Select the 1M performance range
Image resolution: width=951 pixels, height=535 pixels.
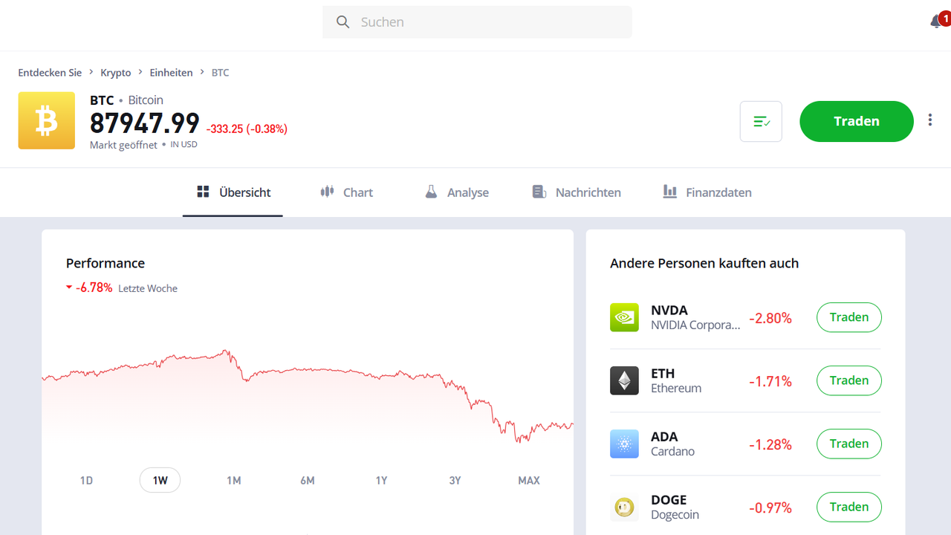[x=234, y=481]
